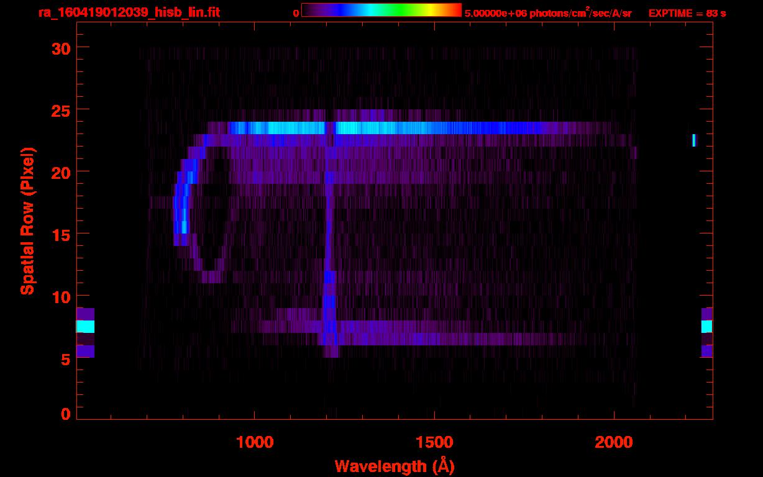Click the 1000 wavelength tick label
This screenshot has height=477, width=763.
click(255, 442)
